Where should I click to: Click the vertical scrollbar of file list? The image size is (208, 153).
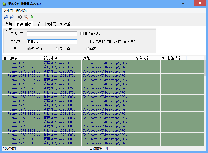pyautogui.click(x=205, y=101)
